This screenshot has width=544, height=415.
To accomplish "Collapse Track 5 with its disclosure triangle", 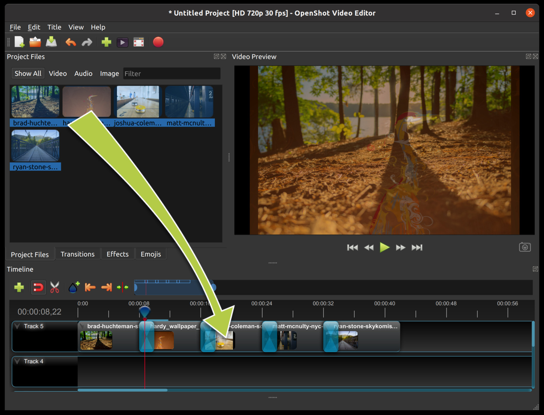I will (x=17, y=326).
